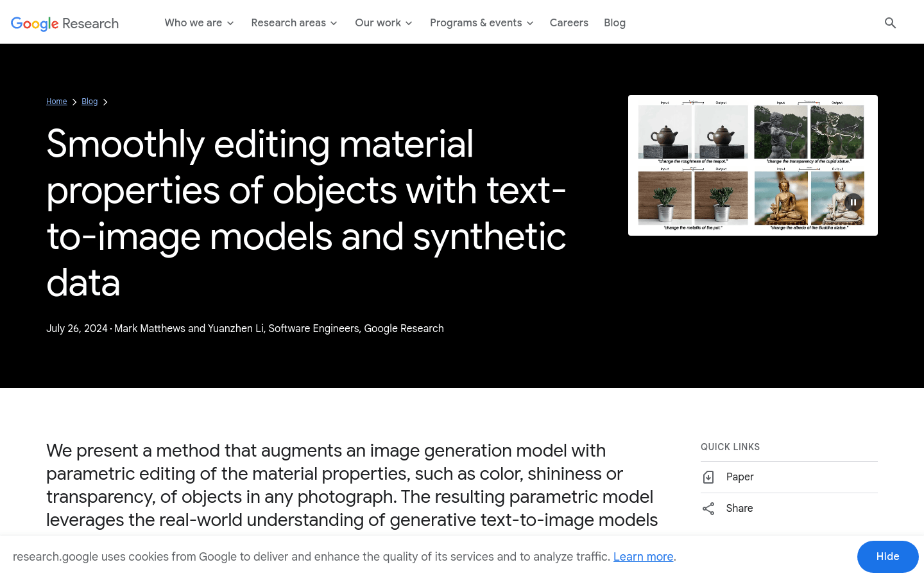Open the Paper quick link
The height and width of the screenshot is (578, 924).
(789, 477)
